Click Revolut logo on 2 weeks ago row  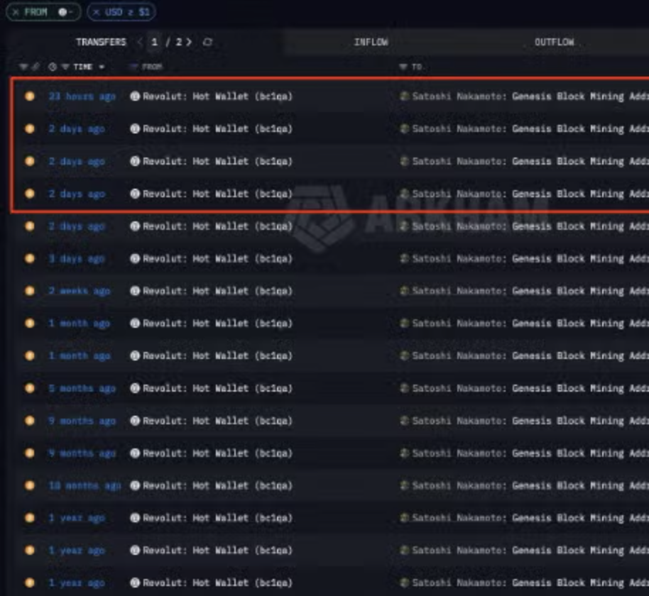click(135, 291)
